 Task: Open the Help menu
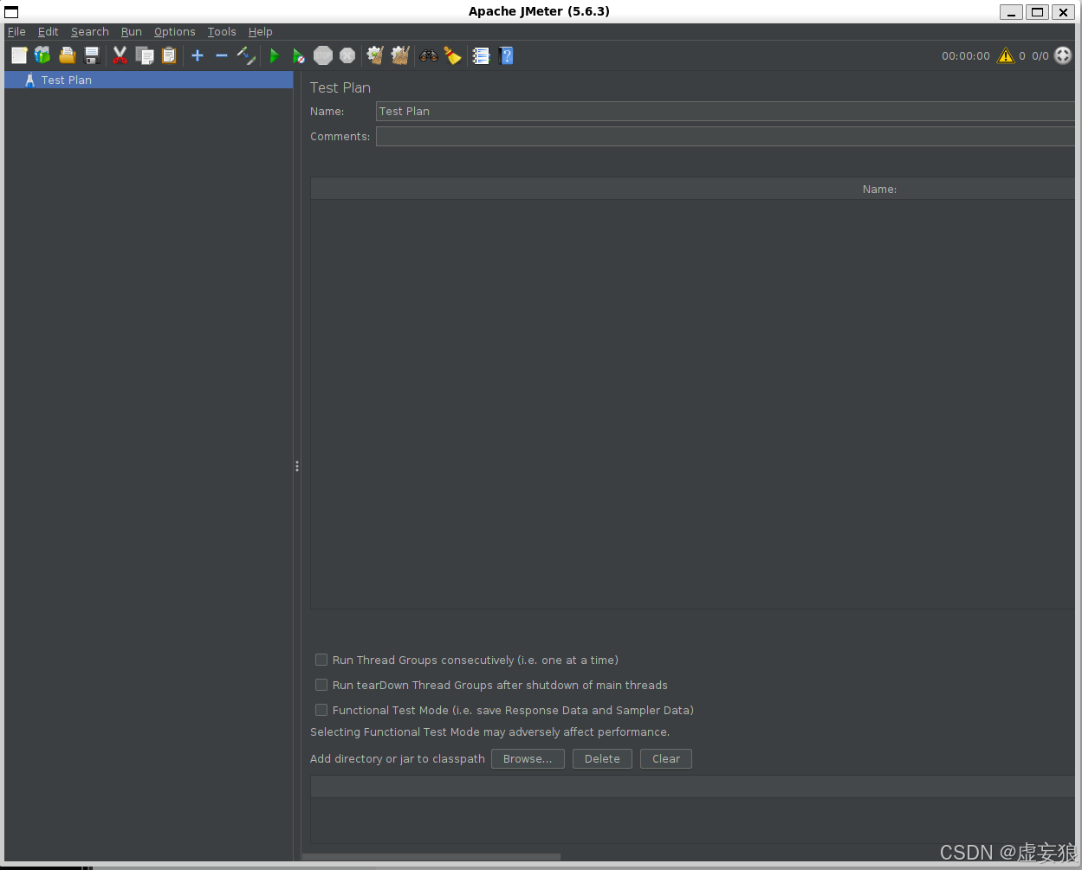pyautogui.click(x=261, y=31)
